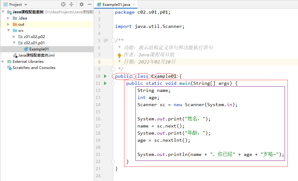298x181 pixels.
Task: Collapse the Java课程配套案例 project root
Action: click(3, 12)
